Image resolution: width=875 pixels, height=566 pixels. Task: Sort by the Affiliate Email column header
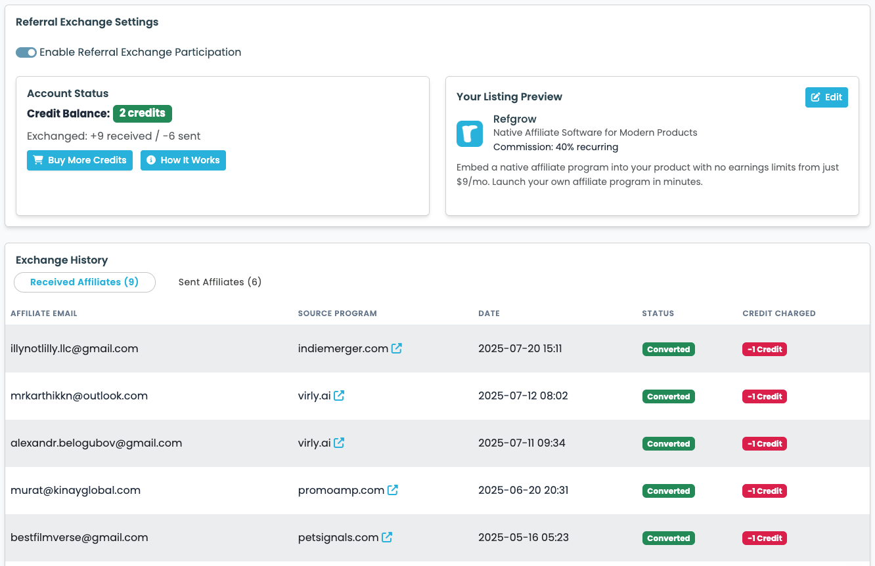(x=43, y=313)
